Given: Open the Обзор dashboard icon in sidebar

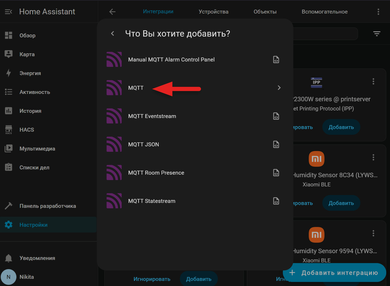Looking at the screenshot, I should [x=9, y=35].
